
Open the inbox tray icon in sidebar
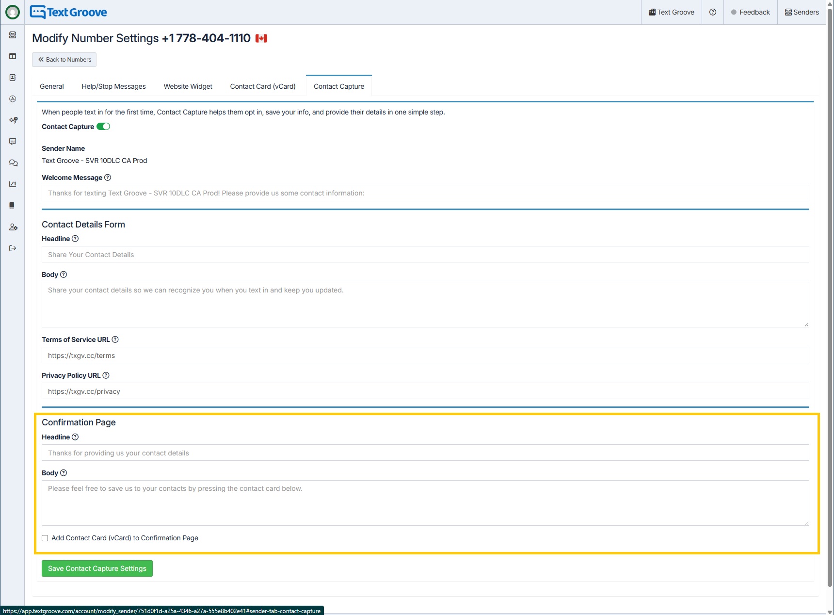click(x=13, y=35)
